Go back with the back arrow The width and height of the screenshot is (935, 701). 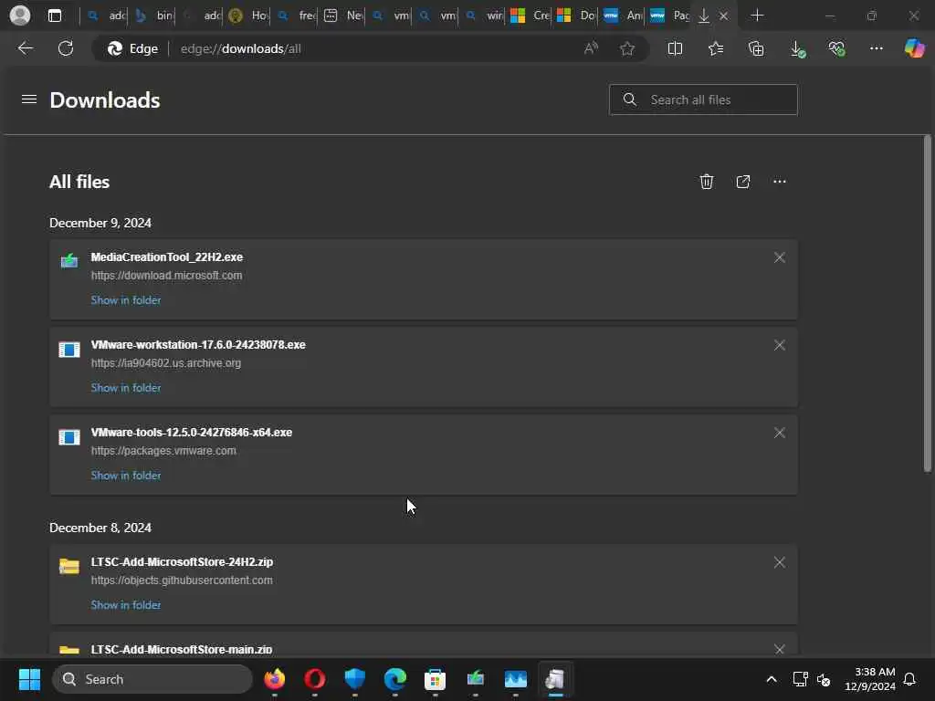(x=25, y=48)
